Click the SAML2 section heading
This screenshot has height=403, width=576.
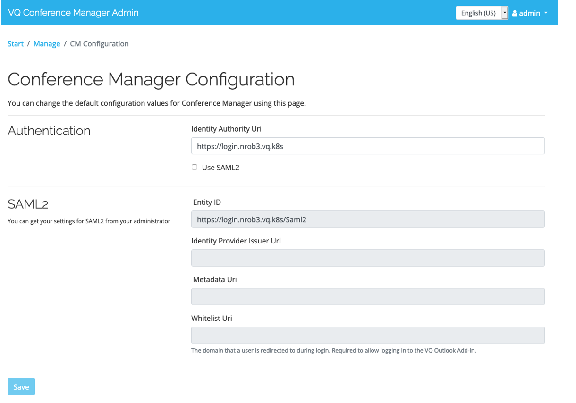point(28,204)
